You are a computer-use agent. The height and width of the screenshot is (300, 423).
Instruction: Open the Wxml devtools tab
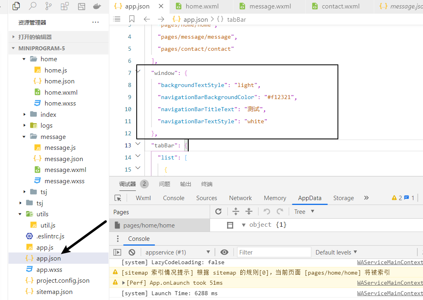click(x=143, y=198)
